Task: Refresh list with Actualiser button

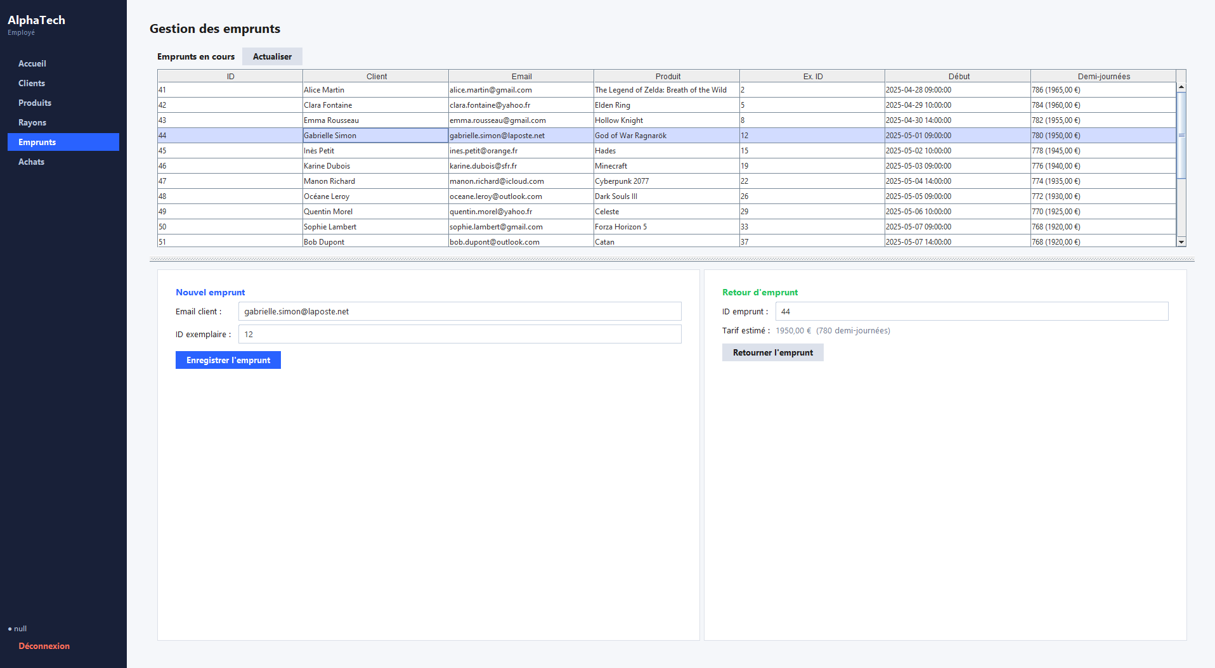Action: (x=272, y=56)
